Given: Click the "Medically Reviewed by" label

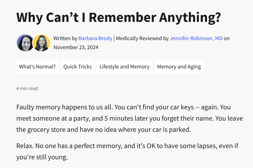Looking at the screenshot, I should click(142, 38).
